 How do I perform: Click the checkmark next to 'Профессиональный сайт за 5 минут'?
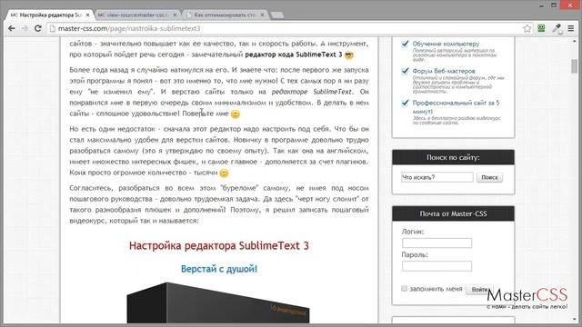405,103
